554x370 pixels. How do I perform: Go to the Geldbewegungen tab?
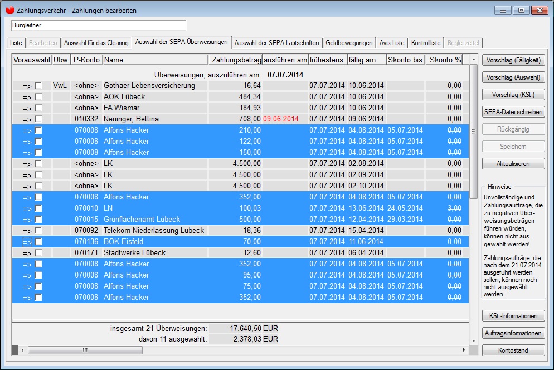click(349, 43)
